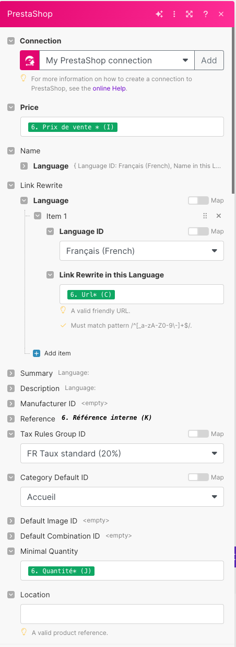This screenshot has width=236, height=647.
Task: Click the blue plus icon for Add item
Action: (37, 353)
